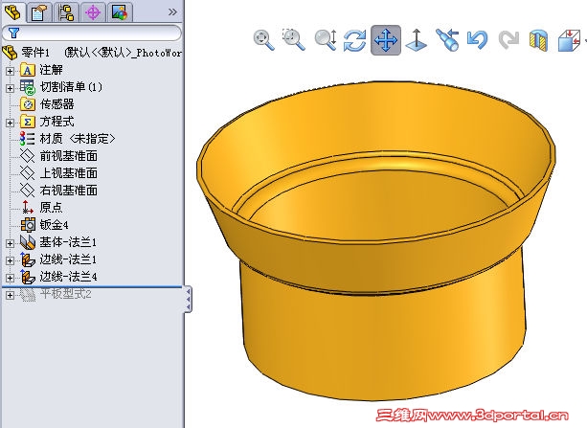Image resolution: width=587 pixels, height=428 pixels.
Task: Expand hidden manager tabs with double chevron
Action: tap(172, 12)
